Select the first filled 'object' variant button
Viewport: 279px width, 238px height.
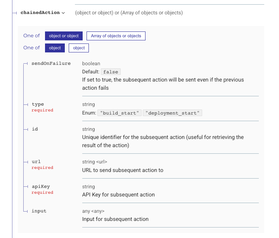(x=55, y=48)
